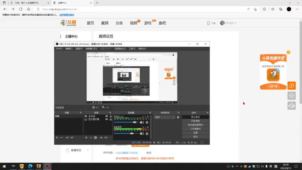Toggle visibility of the display capture source

coord(106,119)
